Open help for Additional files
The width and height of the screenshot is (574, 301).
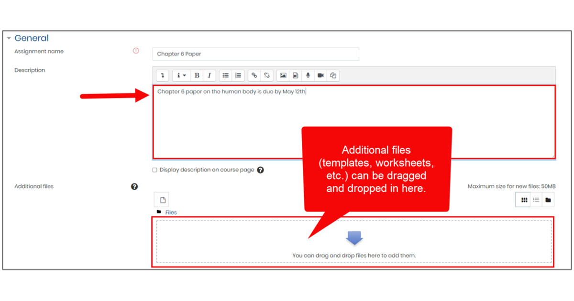134,186
